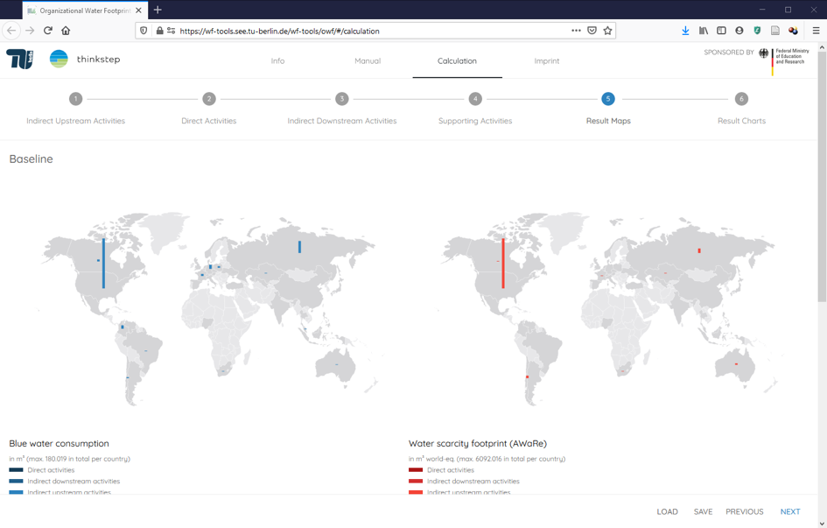Click Water scarcity footprint (AWaRe) title

478,444
